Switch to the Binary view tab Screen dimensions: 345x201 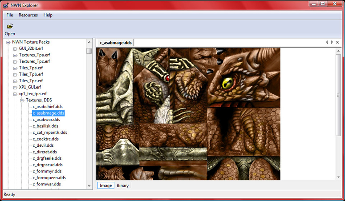(x=122, y=185)
